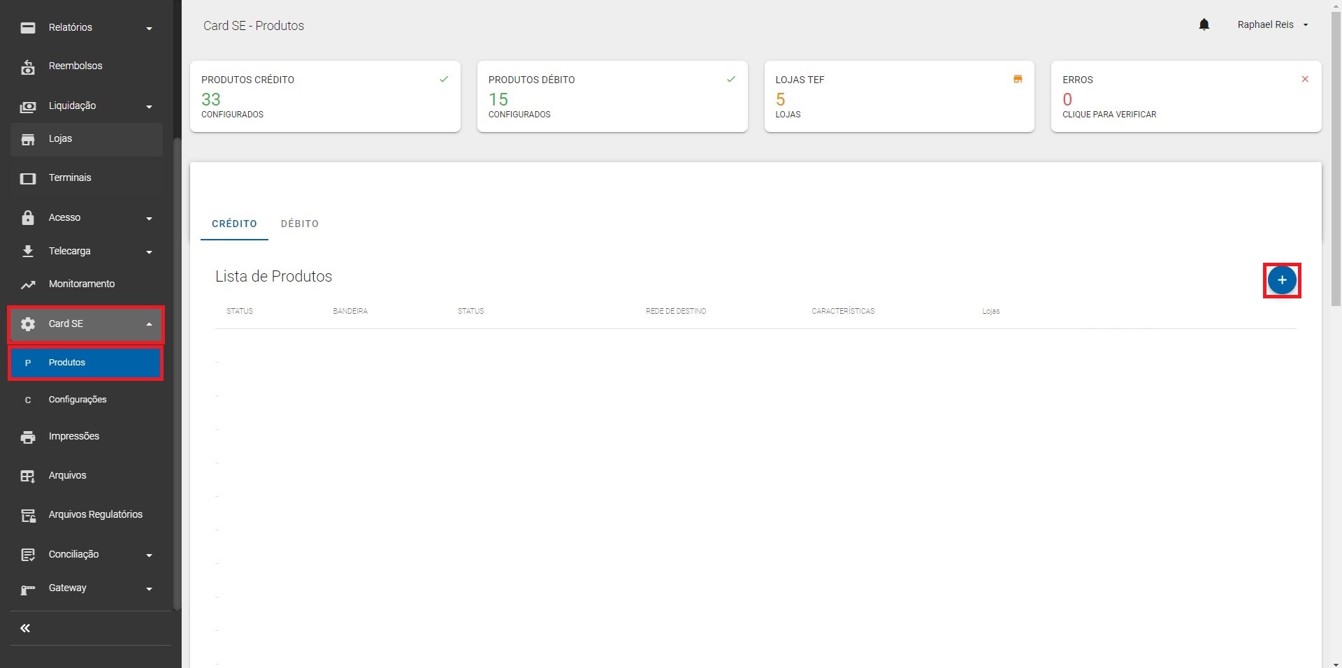Expand the Liquidação submenu arrow
This screenshot has width=1342, height=668.
point(149,106)
